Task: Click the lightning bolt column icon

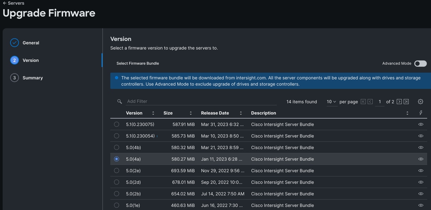Action: pos(420,113)
